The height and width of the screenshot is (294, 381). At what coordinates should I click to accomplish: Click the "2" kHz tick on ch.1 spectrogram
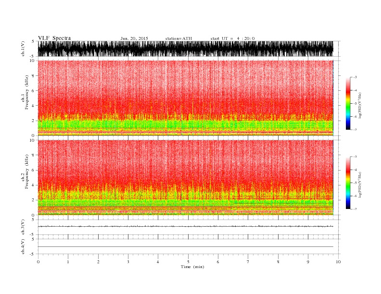[33, 121]
